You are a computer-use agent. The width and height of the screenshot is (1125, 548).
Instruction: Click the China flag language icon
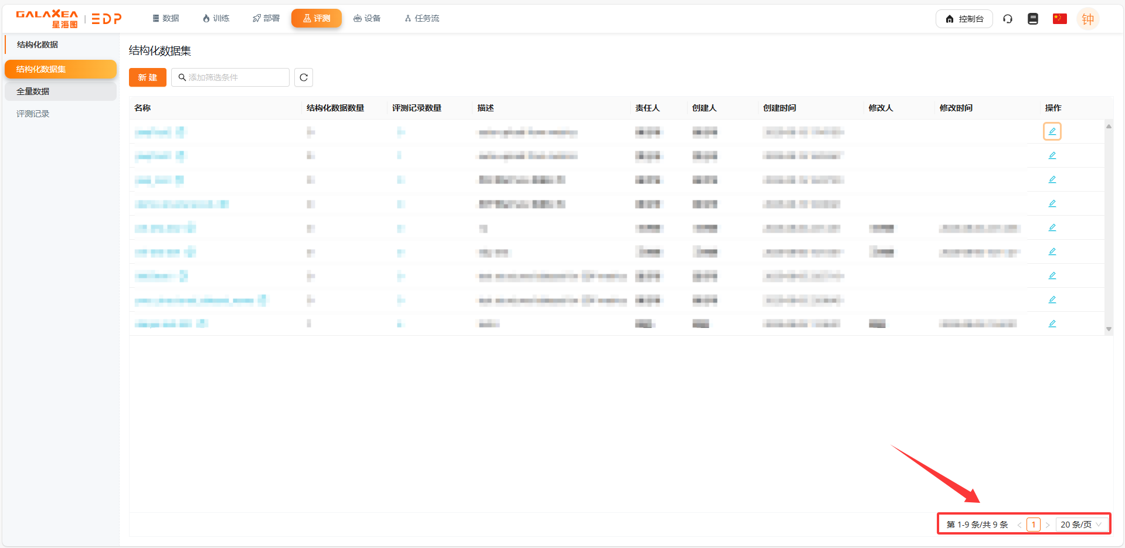[x=1059, y=19]
